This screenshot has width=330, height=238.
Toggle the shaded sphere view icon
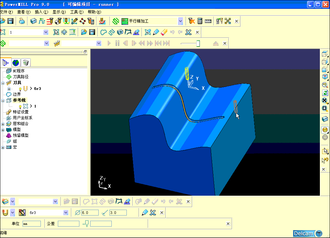(x=325, y=130)
